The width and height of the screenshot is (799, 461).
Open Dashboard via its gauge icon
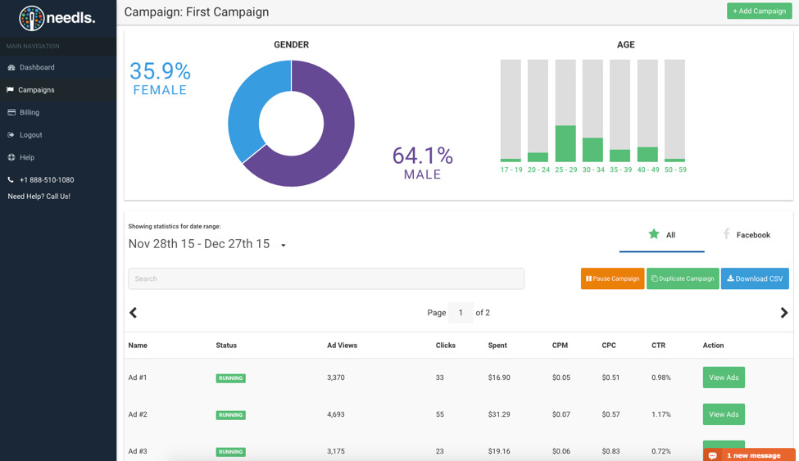11,67
